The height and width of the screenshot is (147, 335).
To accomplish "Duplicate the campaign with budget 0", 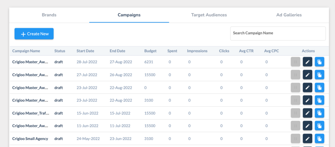I will coord(319,87).
